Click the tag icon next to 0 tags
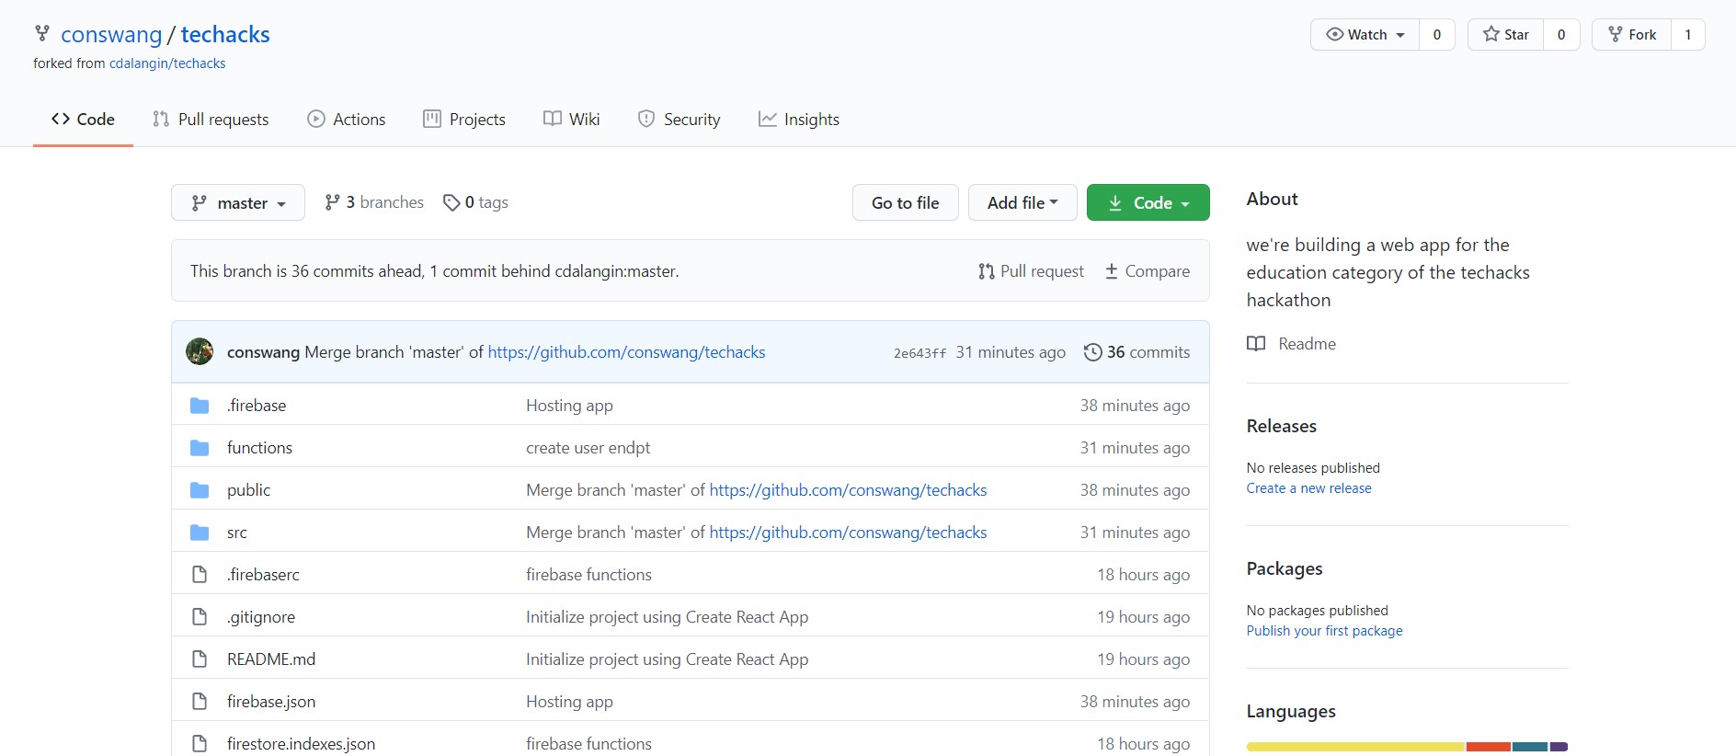This screenshot has width=1736, height=756. (x=451, y=202)
